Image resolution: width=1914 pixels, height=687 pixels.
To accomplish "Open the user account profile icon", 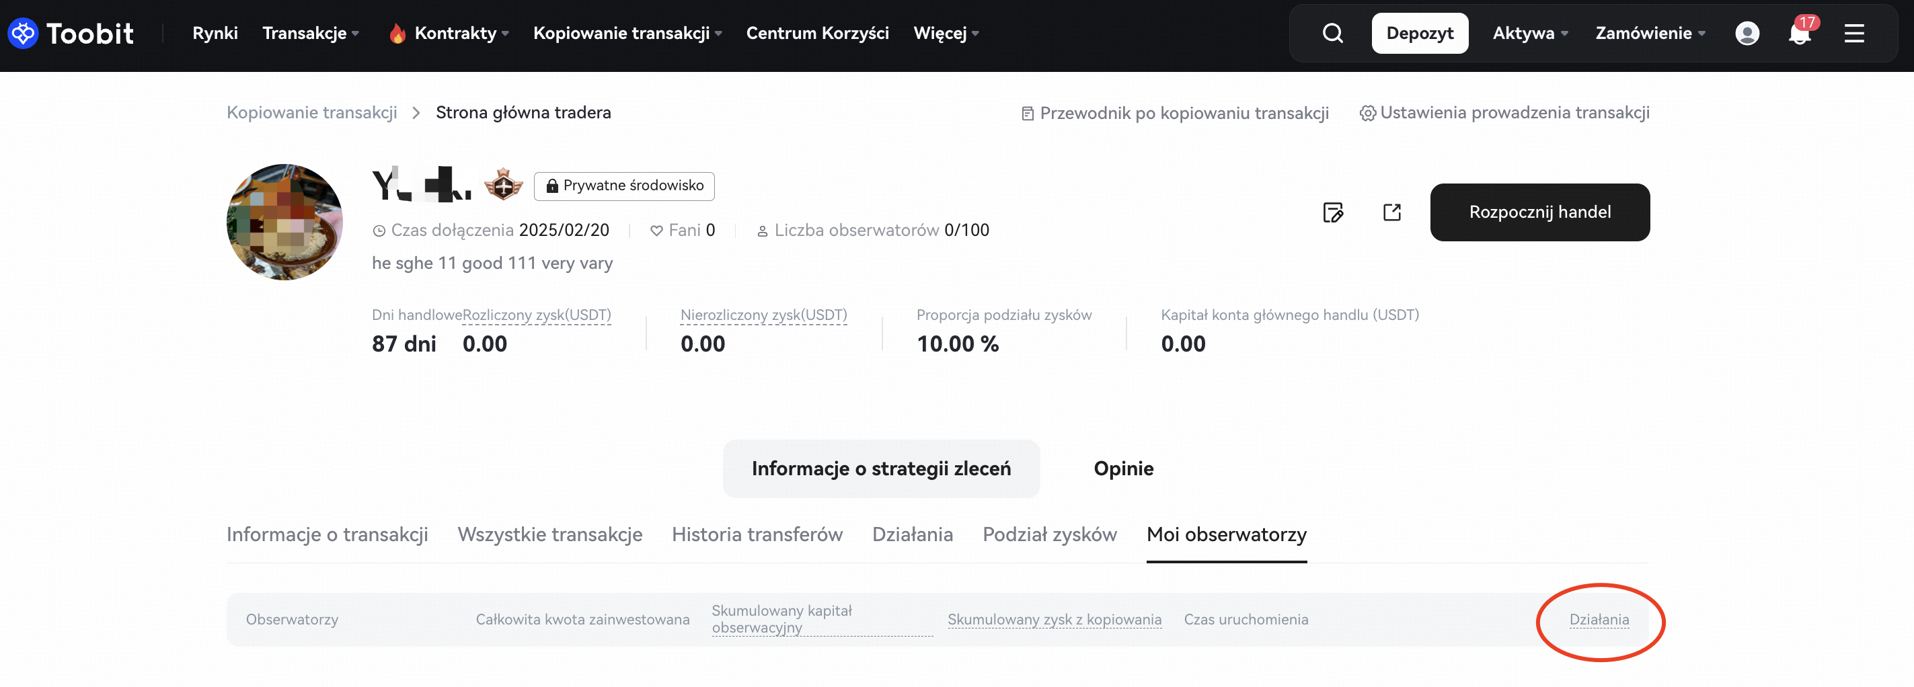I will (x=1746, y=34).
